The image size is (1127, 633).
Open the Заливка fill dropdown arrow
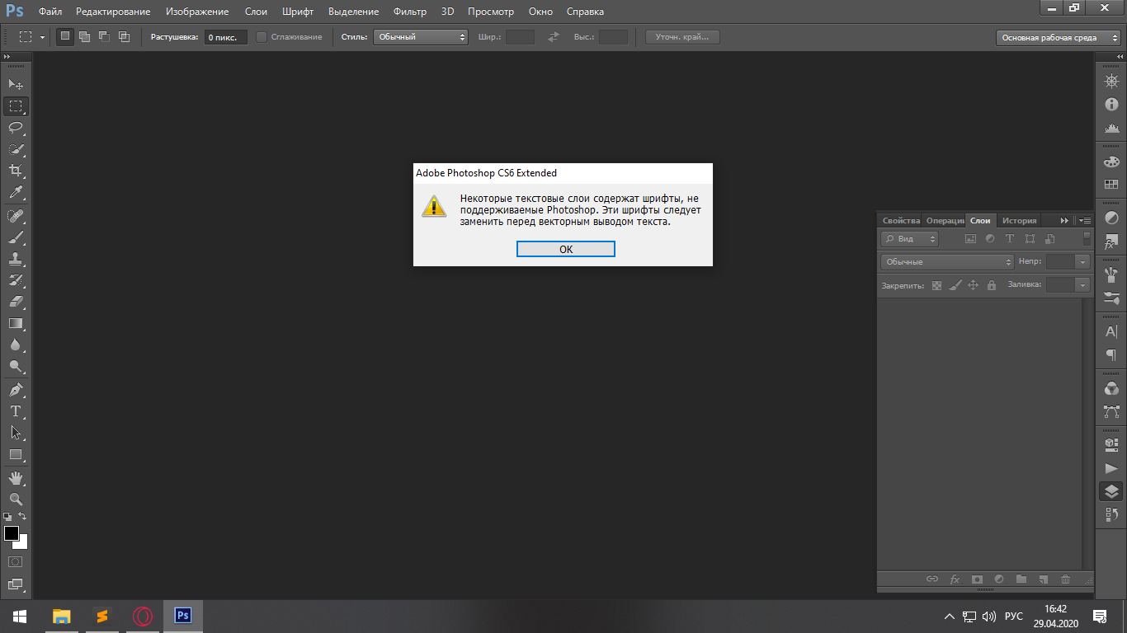click(x=1082, y=284)
